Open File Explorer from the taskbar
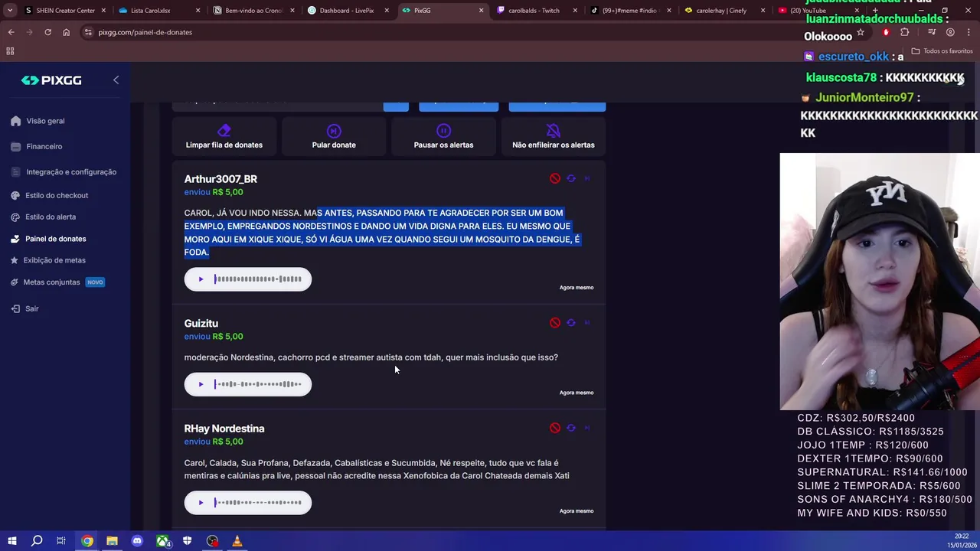The width and height of the screenshot is (980, 551). click(x=112, y=541)
